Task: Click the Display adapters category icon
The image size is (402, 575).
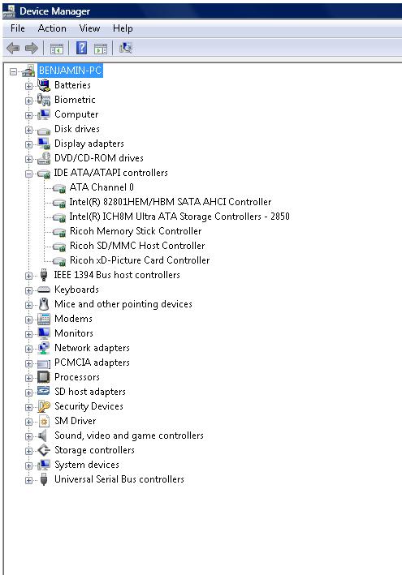Action: click(x=44, y=144)
